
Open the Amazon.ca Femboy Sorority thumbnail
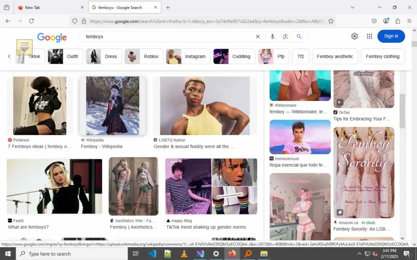click(x=364, y=172)
